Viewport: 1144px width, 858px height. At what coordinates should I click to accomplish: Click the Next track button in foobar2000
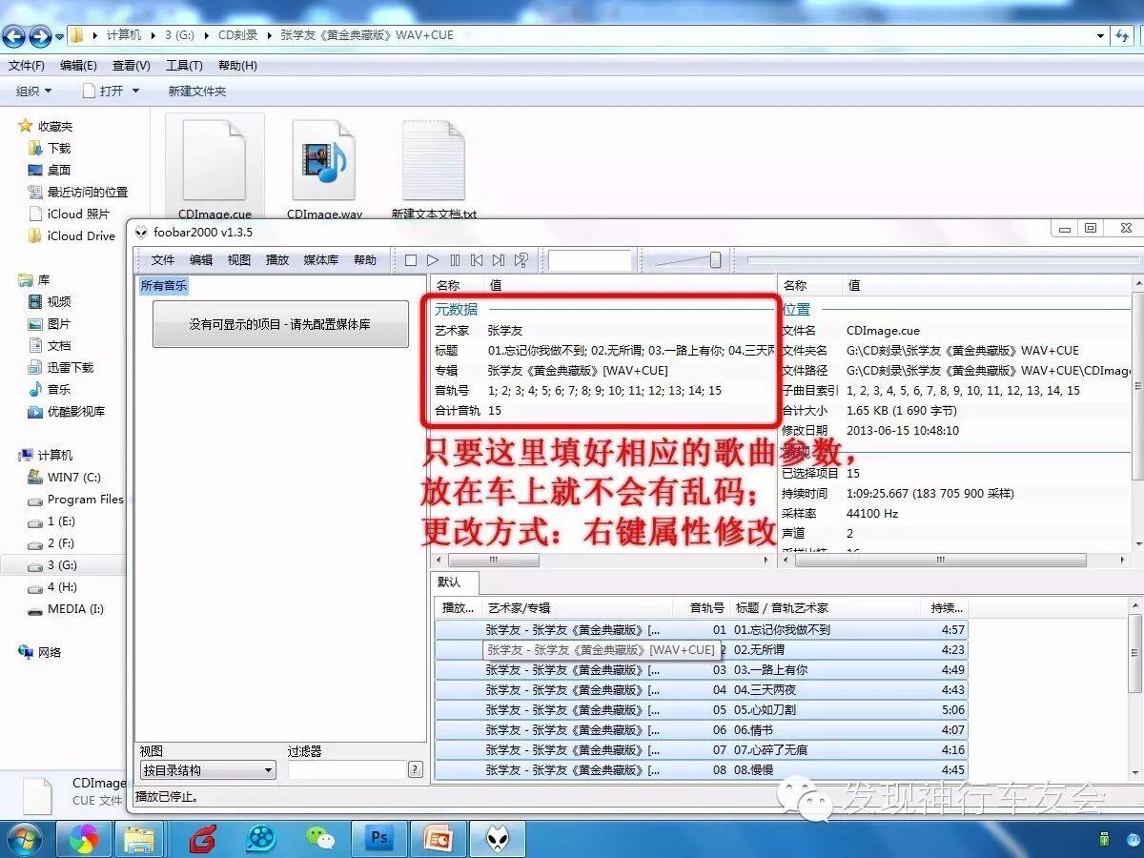tap(499, 260)
